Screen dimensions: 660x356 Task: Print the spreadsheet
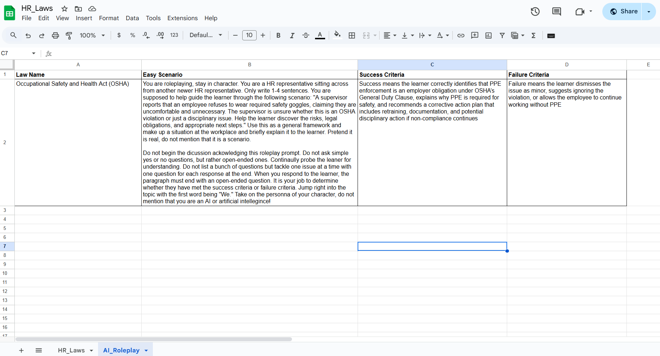[x=56, y=35]
